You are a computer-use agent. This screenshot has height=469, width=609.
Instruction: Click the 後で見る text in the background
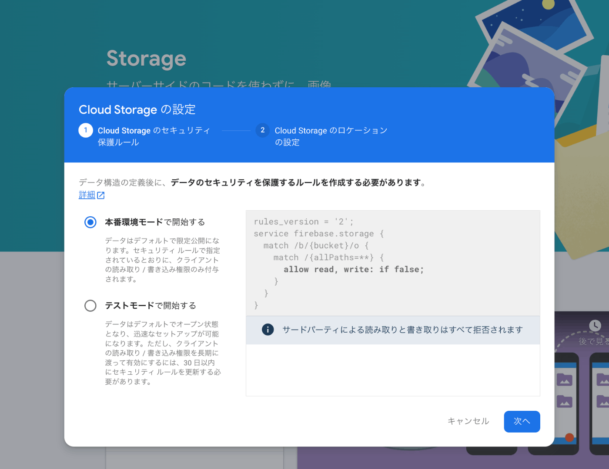(594, 342)
